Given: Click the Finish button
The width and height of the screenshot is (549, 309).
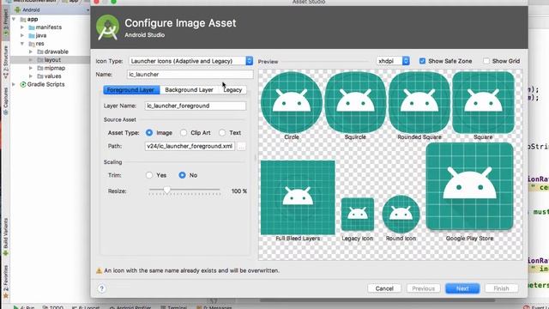Looking at the screenshot, I should (501, 288).
